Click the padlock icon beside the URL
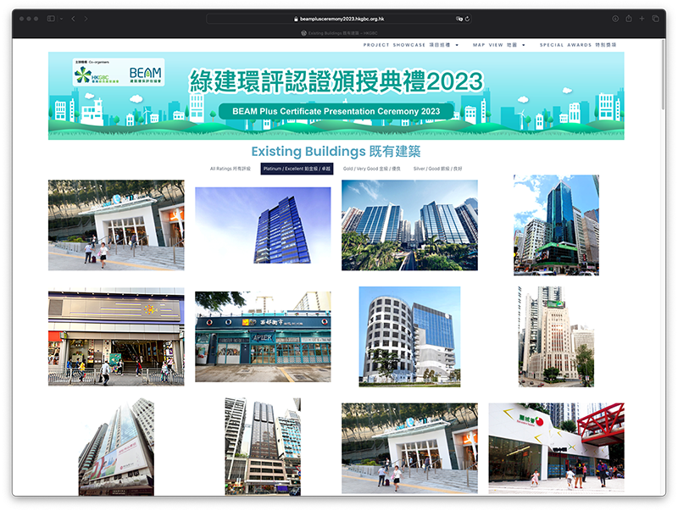The image size is (678, 511). tap(296, 19)
